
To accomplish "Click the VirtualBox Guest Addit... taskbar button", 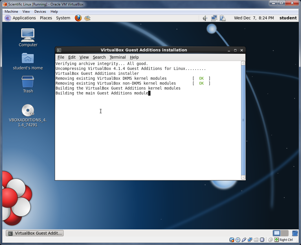I will coord(35,233).
